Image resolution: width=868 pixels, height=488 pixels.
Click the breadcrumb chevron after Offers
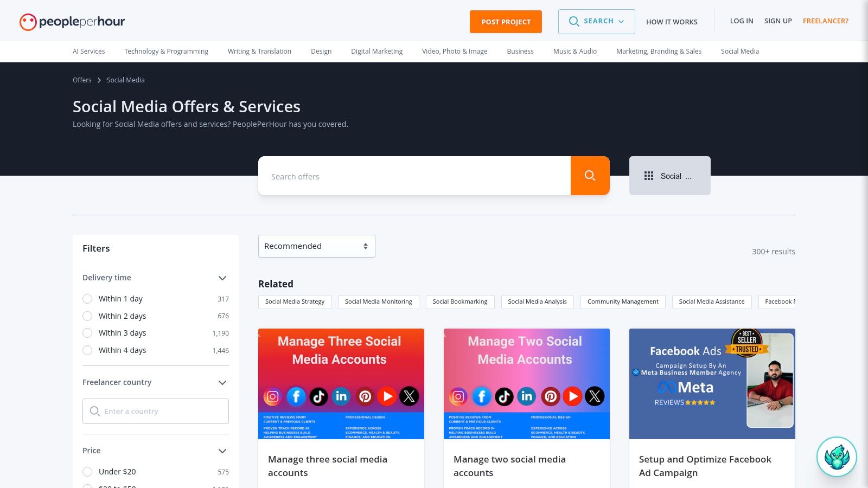pos(99,80)
